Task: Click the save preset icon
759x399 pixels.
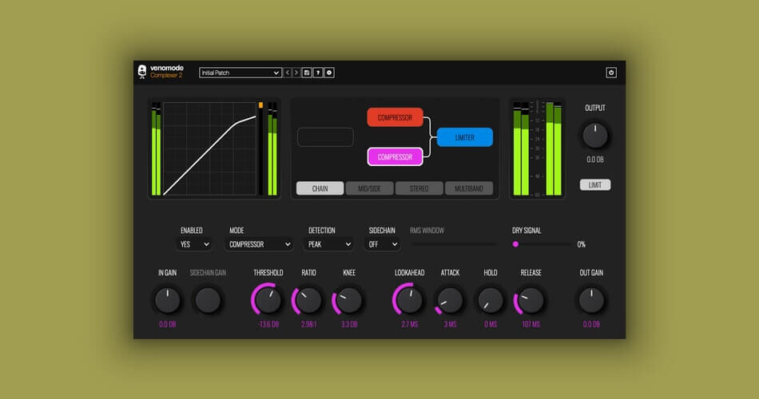Action: point(307,73)
